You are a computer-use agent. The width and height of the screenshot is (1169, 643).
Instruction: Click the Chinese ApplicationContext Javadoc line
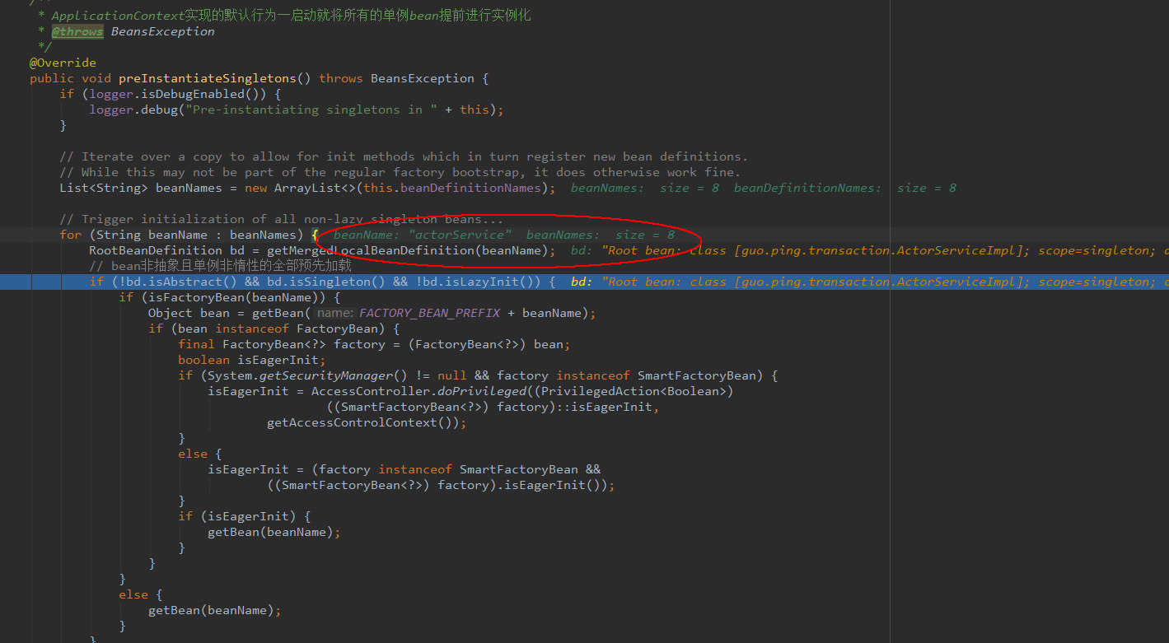[x=291, y=16]
